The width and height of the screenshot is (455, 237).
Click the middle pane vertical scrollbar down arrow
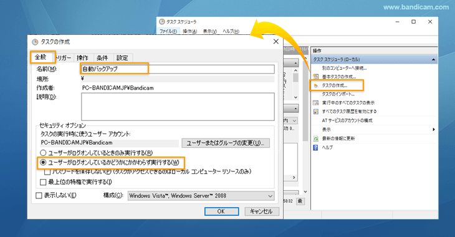[305, 191]
